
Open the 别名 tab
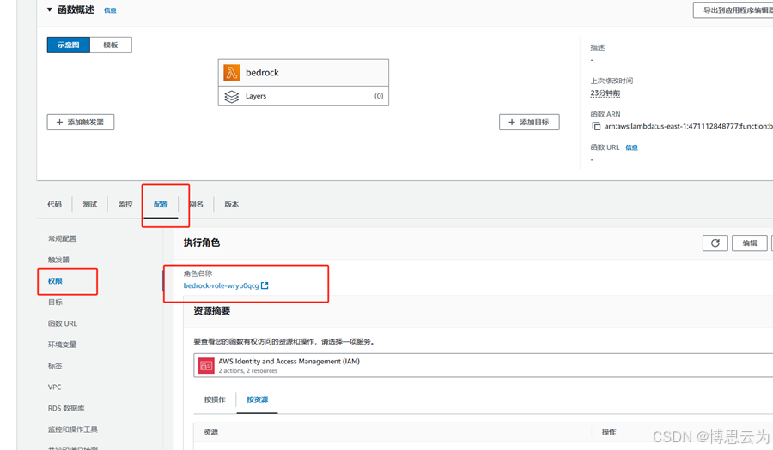click(196, 204)
